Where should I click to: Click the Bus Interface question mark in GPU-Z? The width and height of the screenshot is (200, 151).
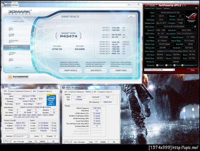tap(196, 34)
